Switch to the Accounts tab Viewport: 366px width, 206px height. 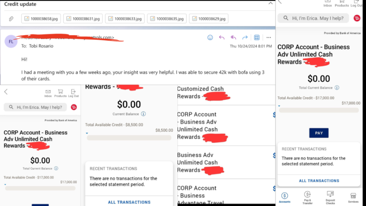pos(284,197)
